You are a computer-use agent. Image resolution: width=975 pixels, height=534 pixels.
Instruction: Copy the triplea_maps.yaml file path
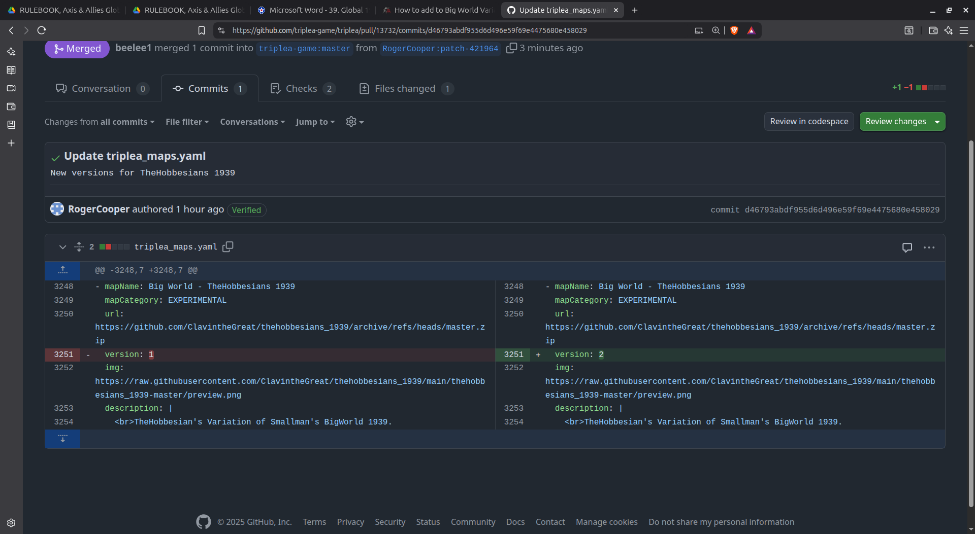click(x=228, y=246)
